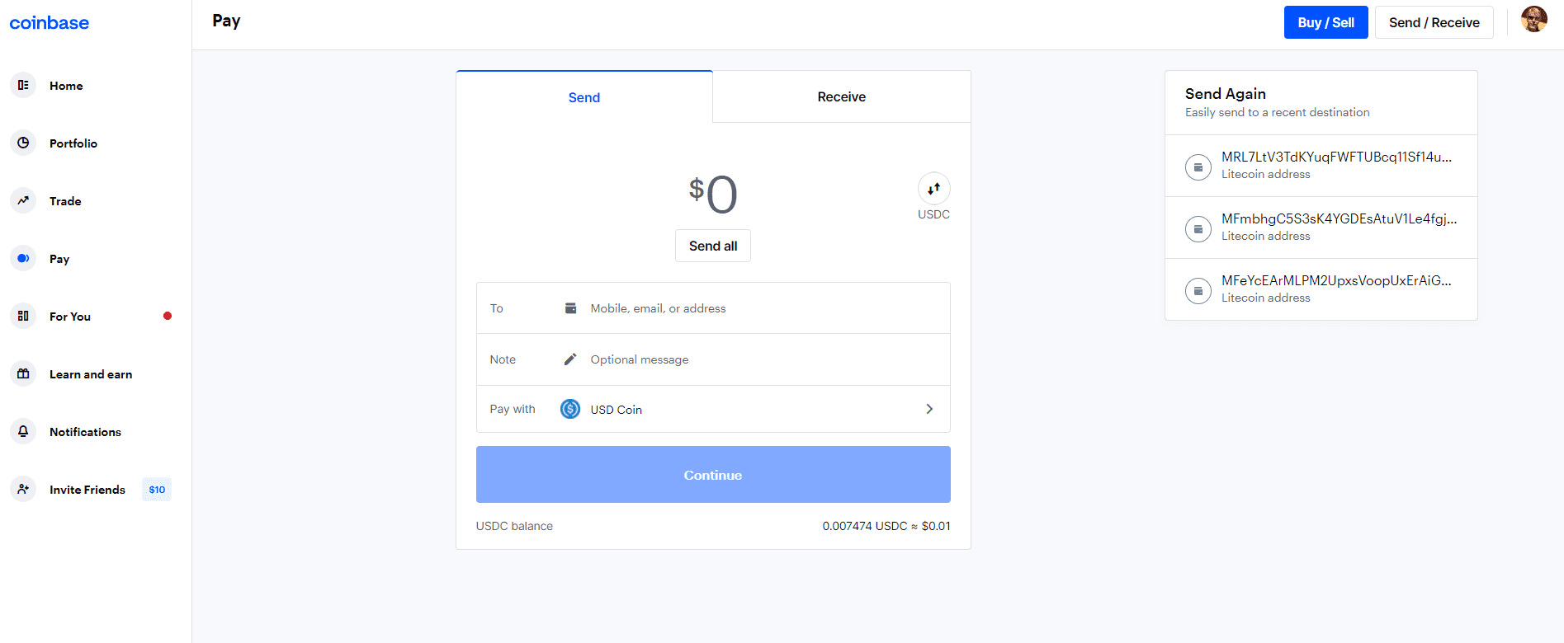
Task: Open the Home sidebar icon
Action: click(x=23, y=85)
